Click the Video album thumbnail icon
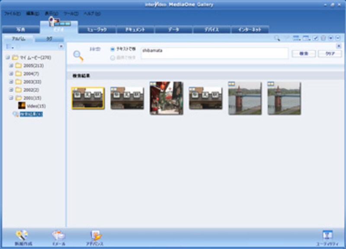Viewport: 346px width, 249px height. click(x=22, y=106)
